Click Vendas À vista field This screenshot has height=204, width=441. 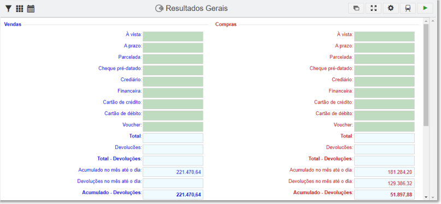tap(173, 37)
